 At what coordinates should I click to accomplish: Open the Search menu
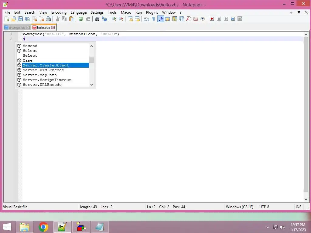point(30,12)
